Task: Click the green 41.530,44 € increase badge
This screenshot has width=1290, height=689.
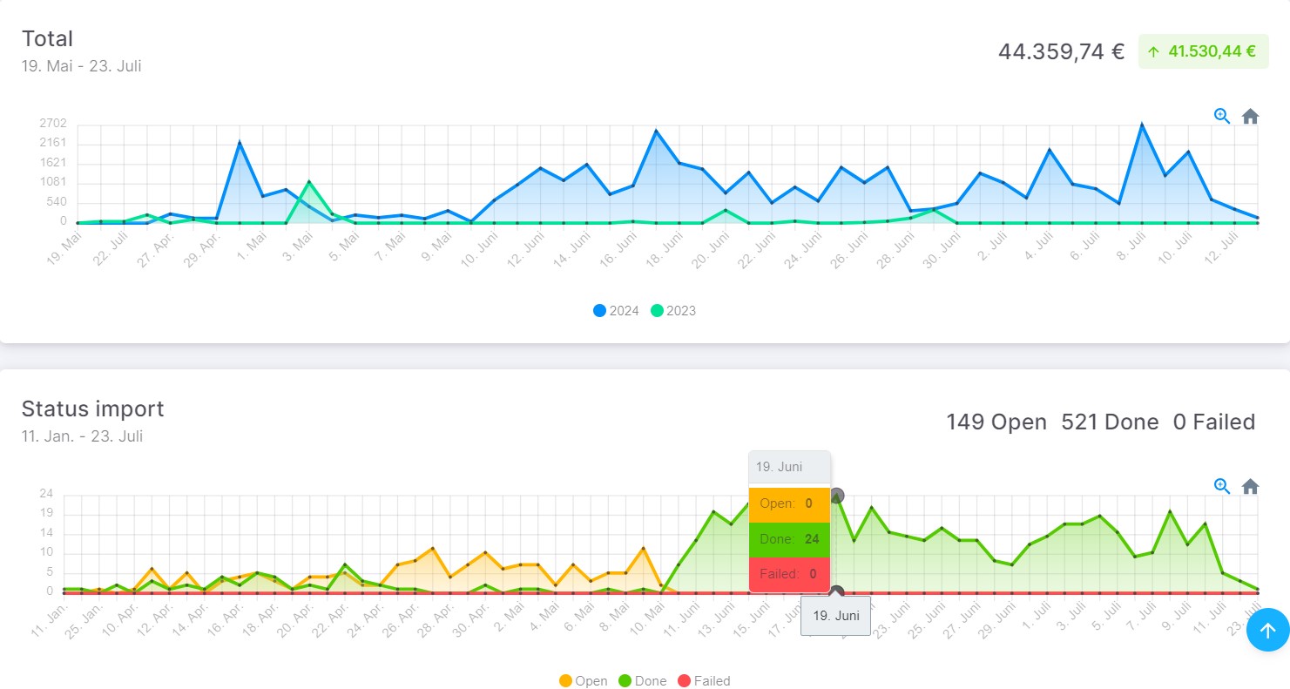Action: click(1203, 51)
